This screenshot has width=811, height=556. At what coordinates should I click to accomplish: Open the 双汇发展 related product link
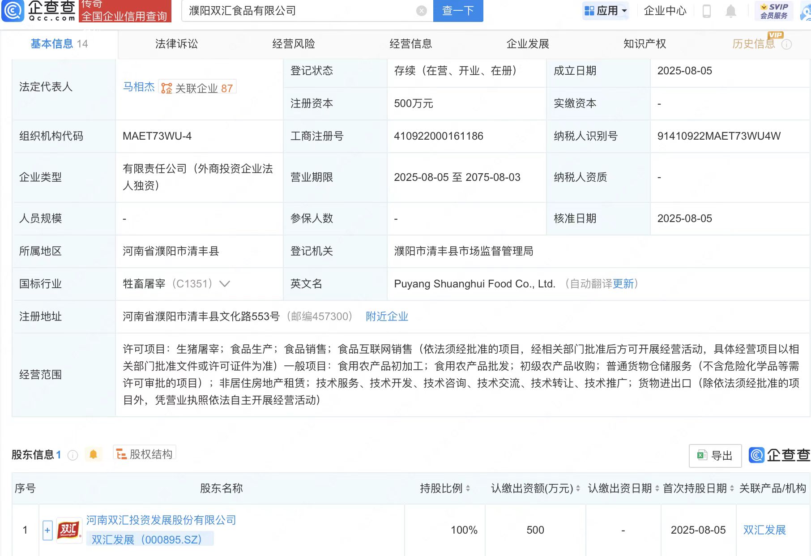coord(764,530)
